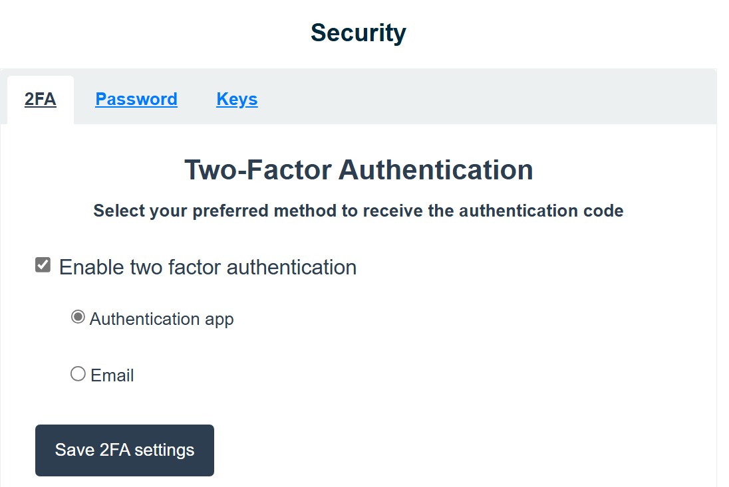729x487 pixels.
Task: Select the 2FA tab
Action: [41, 100]
